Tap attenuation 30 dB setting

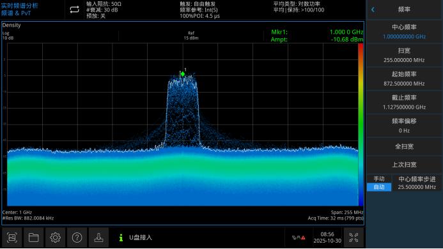click(102, 10)
